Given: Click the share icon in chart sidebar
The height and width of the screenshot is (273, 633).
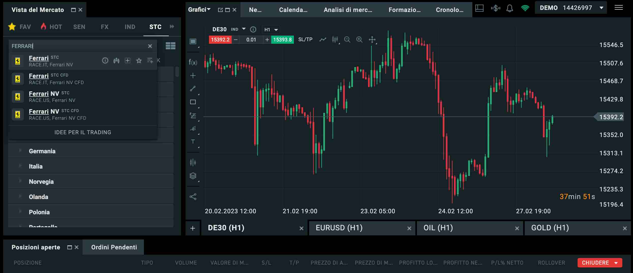Looking at the screenshot, I should pos(193,196).
